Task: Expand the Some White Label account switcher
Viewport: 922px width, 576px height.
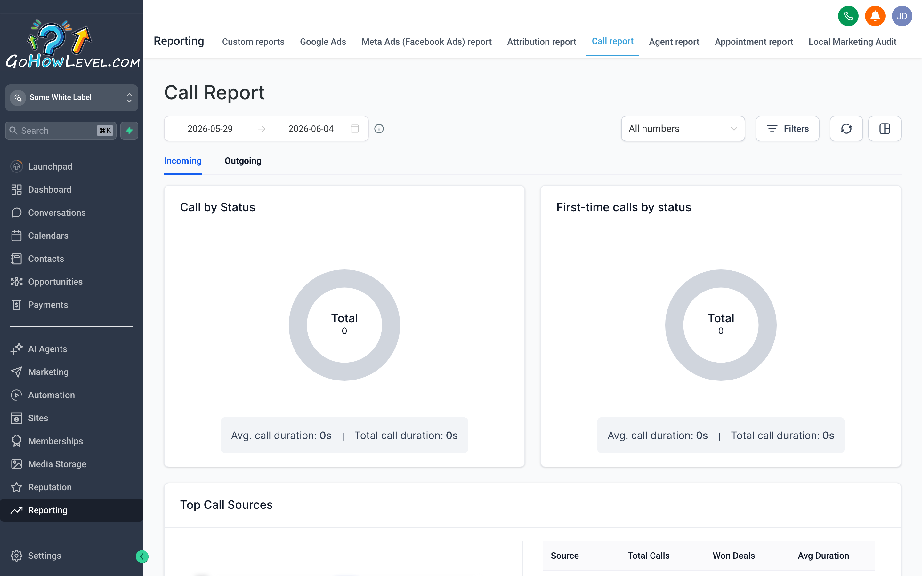Action: 72,98
